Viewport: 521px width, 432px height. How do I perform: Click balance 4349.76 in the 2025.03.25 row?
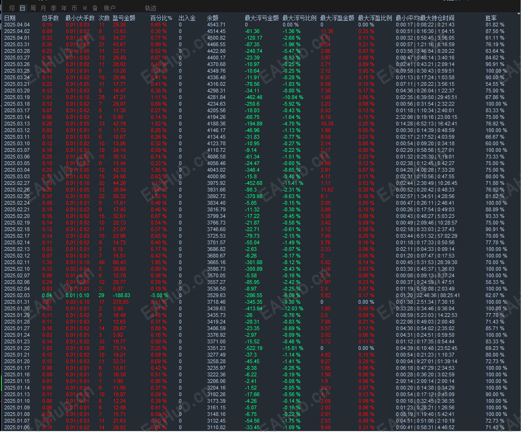click(x=216, y=71)
